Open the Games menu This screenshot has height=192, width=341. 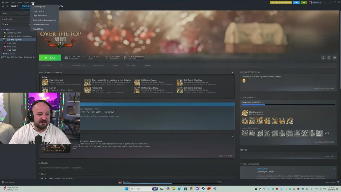click(26, 2)
